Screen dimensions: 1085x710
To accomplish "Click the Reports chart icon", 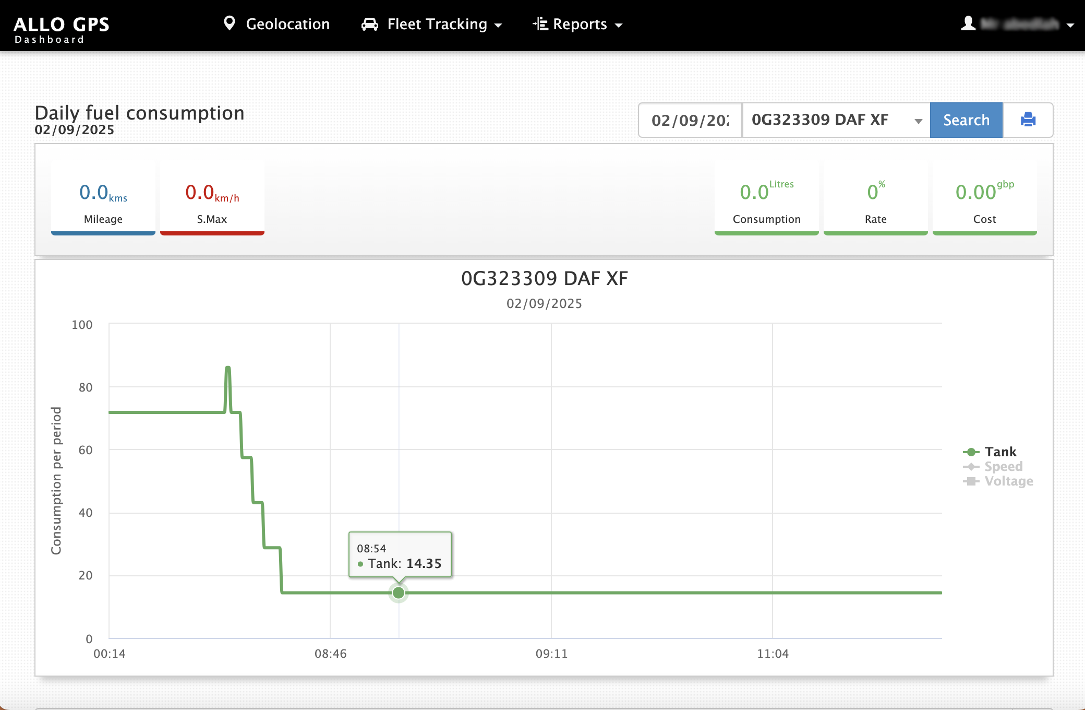I will 540,24.
